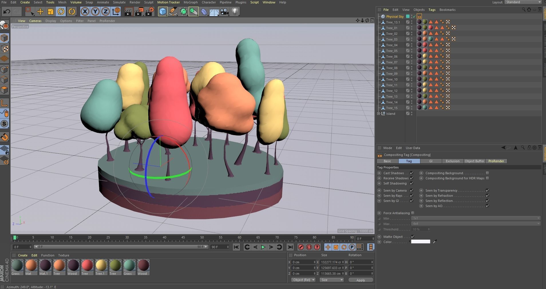546x289 pixels.
Task: Select the Scale tool
Action: point(50,12)
